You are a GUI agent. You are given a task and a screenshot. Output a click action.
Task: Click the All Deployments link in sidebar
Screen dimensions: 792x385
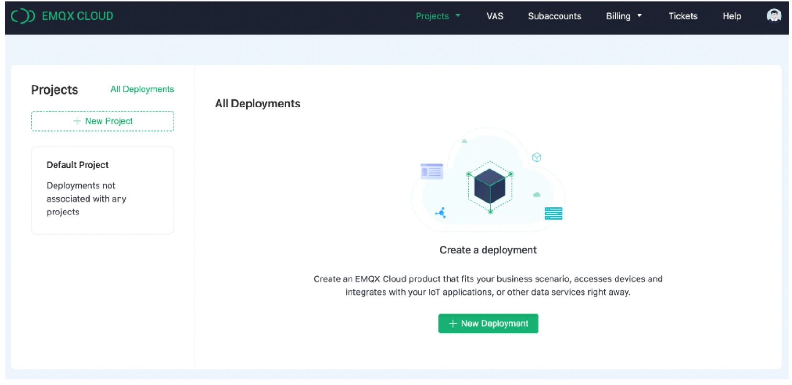142,89
